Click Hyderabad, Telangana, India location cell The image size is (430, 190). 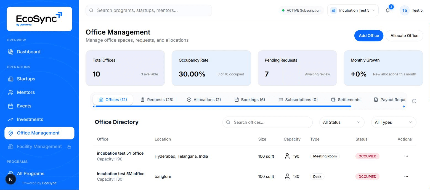tap(181, 156)
